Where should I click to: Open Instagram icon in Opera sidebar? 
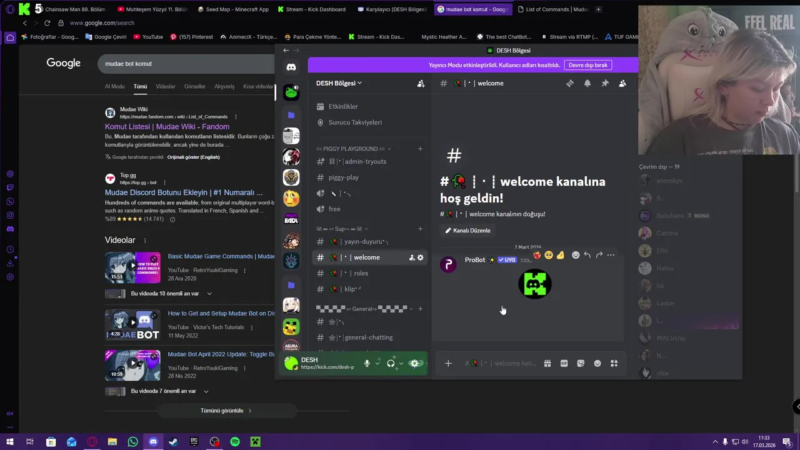(10, 215)
